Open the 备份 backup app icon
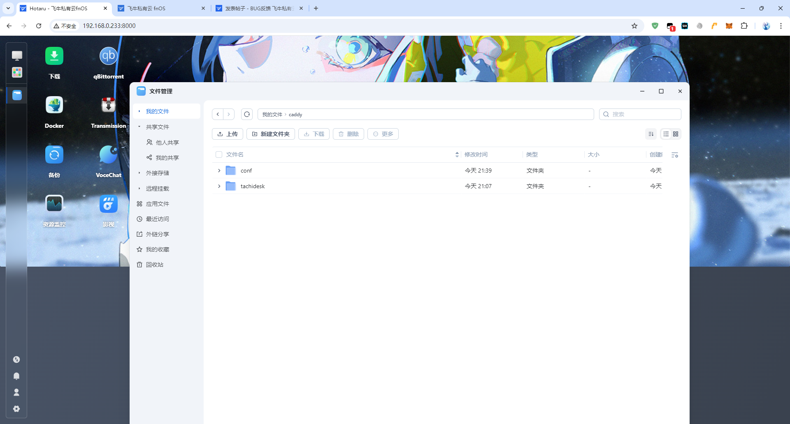 pyautogui.click(x=54, y=154)
